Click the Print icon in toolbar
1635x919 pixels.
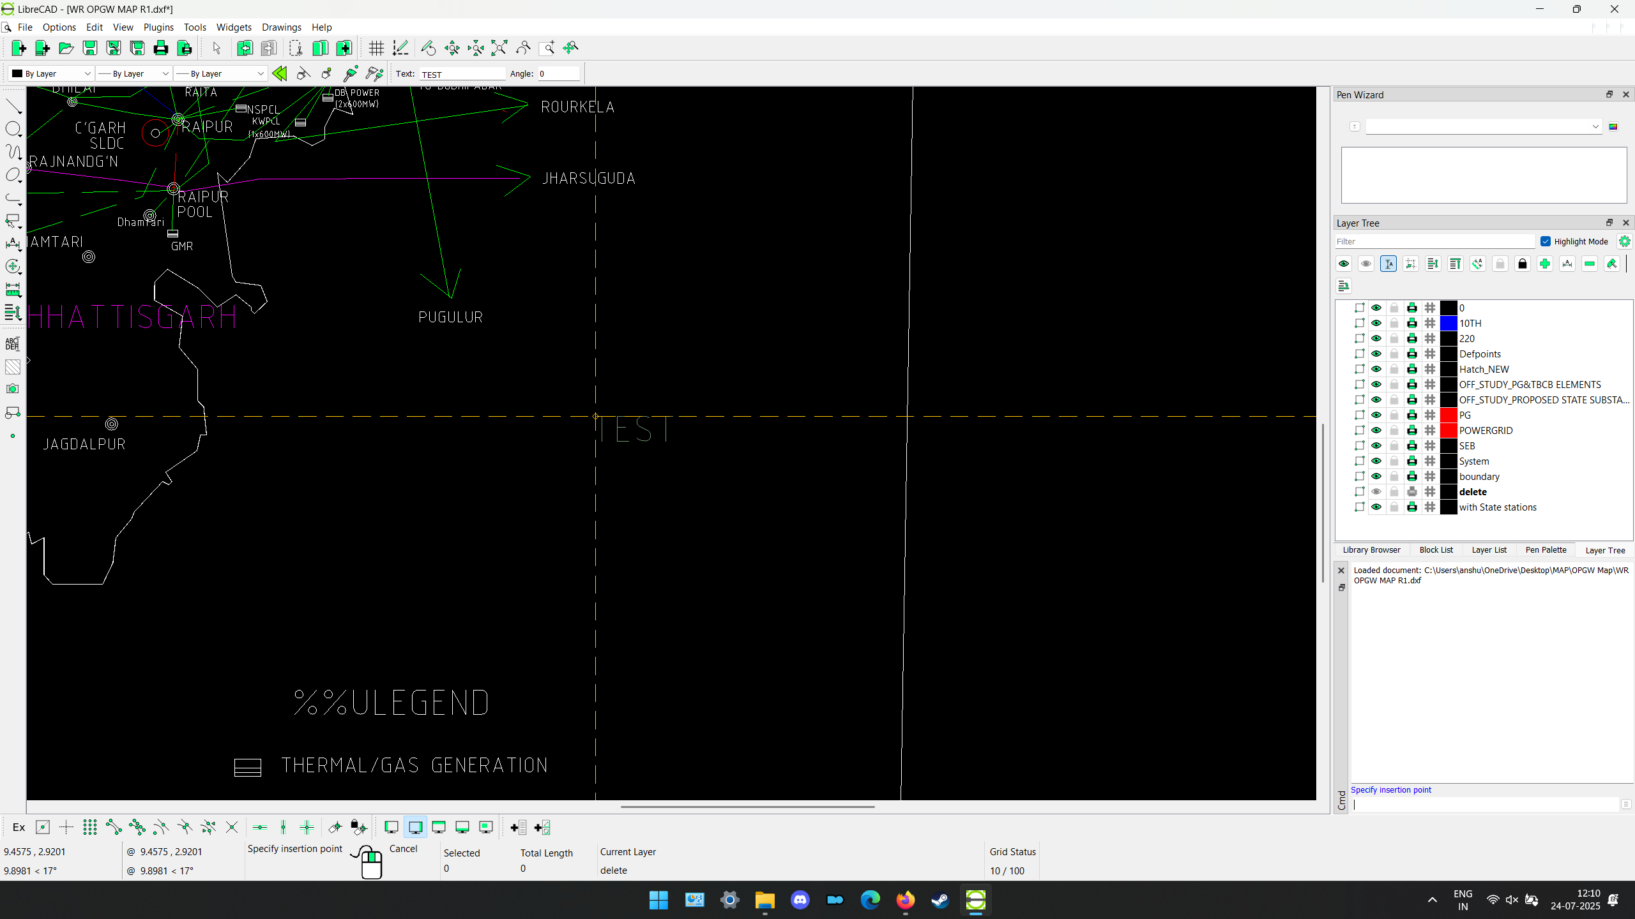pos(160,48)
